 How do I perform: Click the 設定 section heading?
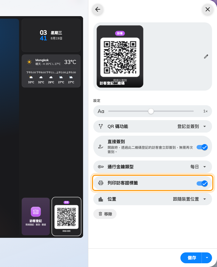click(x=97, y=101)
